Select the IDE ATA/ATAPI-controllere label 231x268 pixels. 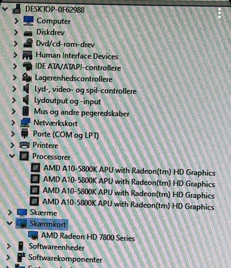[78, 67]
